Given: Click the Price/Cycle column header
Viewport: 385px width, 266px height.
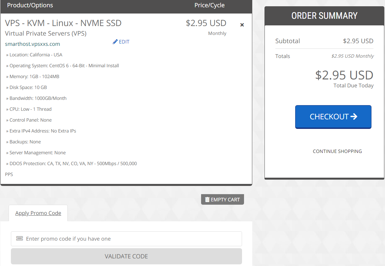Looking at the screenshot, I should [209, 5].
